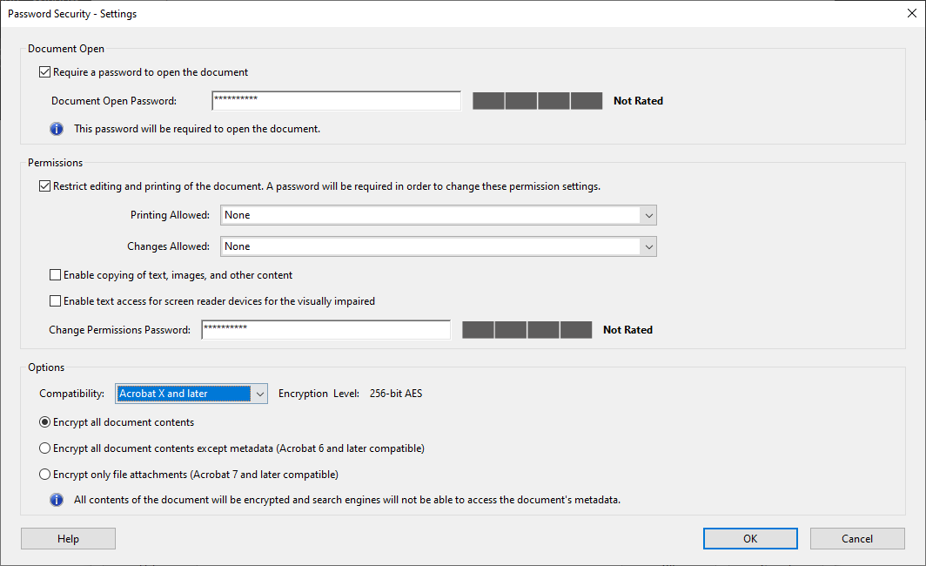Click OK to apply security settings
Image resolution: width=926 pixels, height=566 pixels.
pyautogui.click(x=750, y=538)
